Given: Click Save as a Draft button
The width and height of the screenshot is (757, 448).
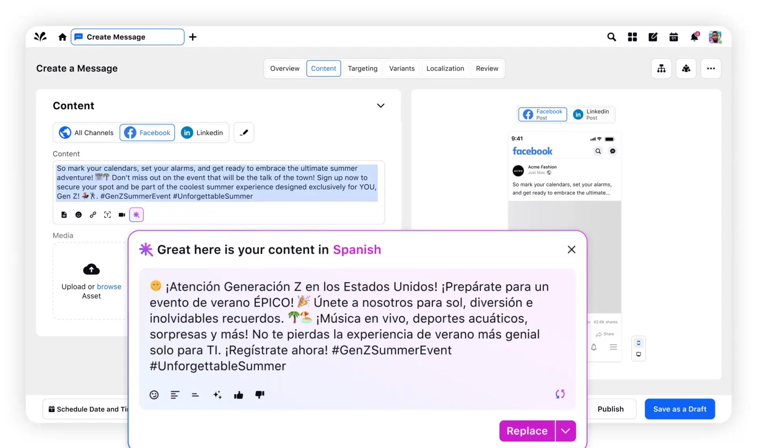Looking at the screenshot, I should pos(680,409).
